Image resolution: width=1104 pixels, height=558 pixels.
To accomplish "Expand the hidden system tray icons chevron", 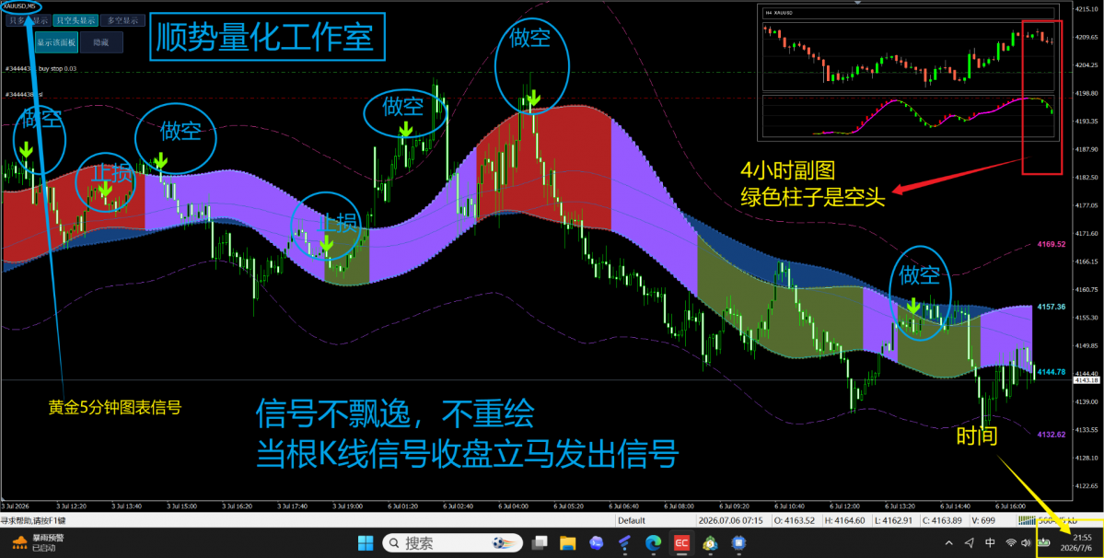I will (x=949, y=542).
